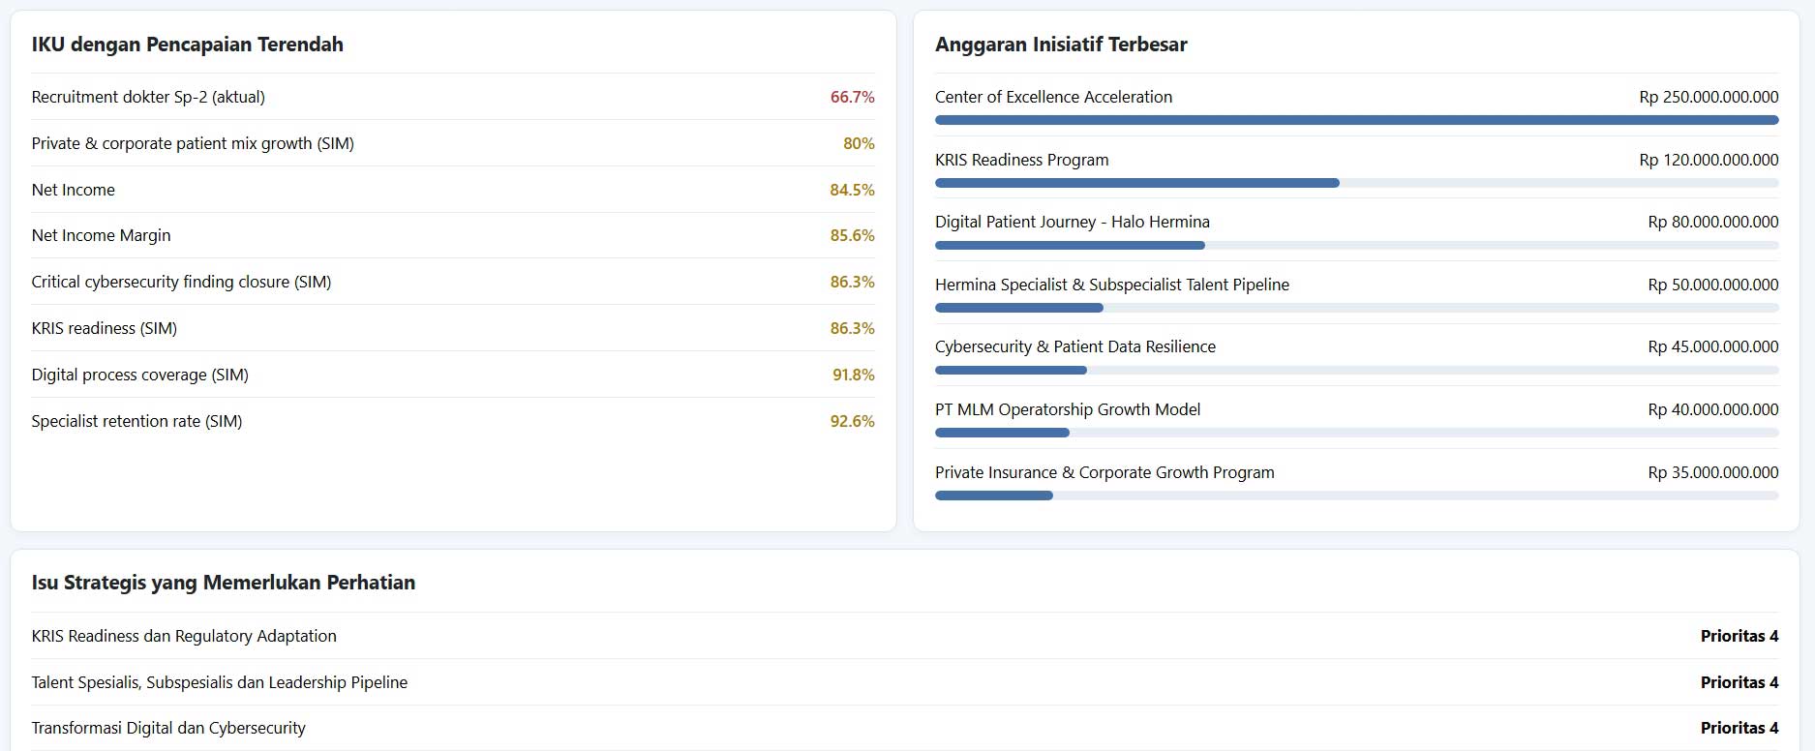Select 'Digital Patient Journey - Halo Hermina'
The width and height of the screenshot is (1815, 751).
tap(1073, 222)
